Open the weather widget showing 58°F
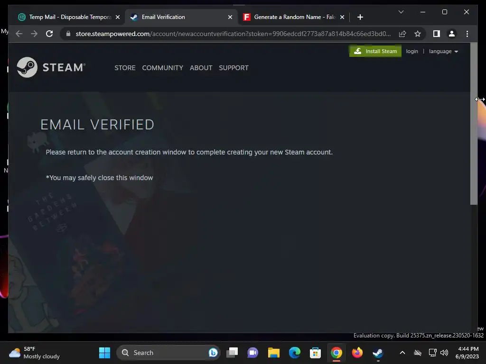 35,353
